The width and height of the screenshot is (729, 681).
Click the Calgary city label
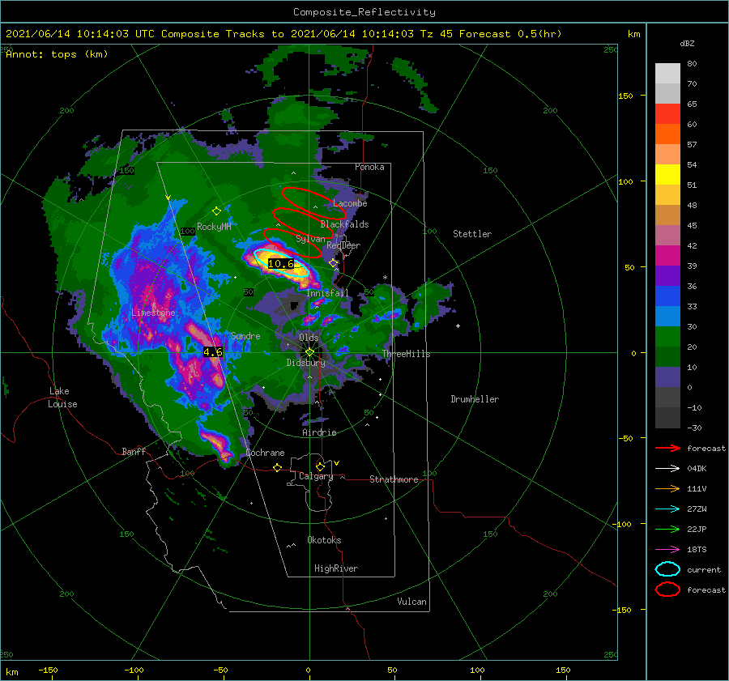[x=316, y=476]
